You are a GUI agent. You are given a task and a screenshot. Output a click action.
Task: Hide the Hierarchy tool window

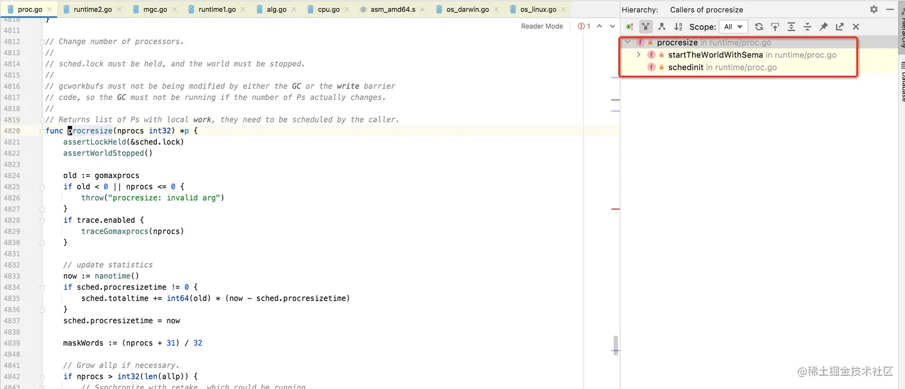tap(889, 10)
